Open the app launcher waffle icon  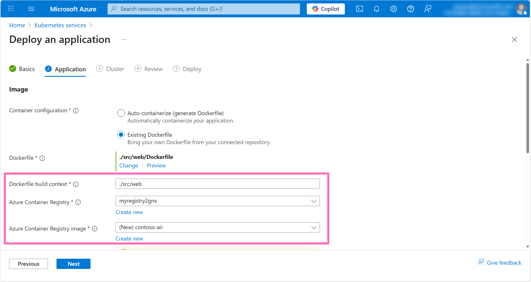pos(11,9)
